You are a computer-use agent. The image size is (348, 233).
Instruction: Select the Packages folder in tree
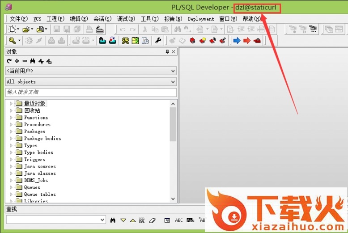(34, 131)
